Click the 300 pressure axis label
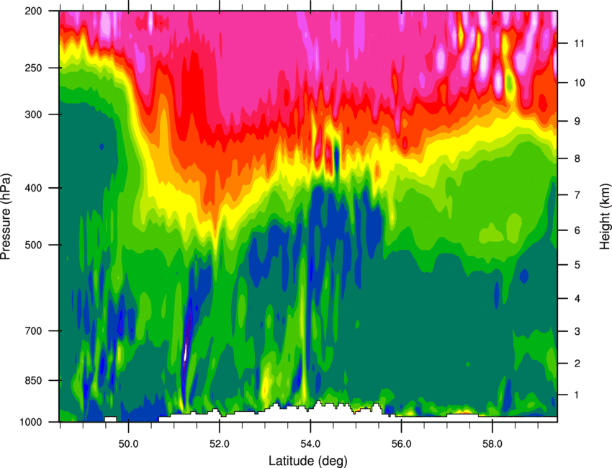The image size is (612, 468). click(x=33, y=114)
